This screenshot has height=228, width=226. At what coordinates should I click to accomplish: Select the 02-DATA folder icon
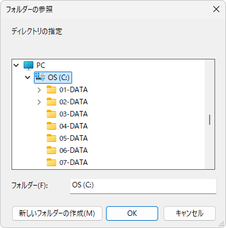click(52, 102)
